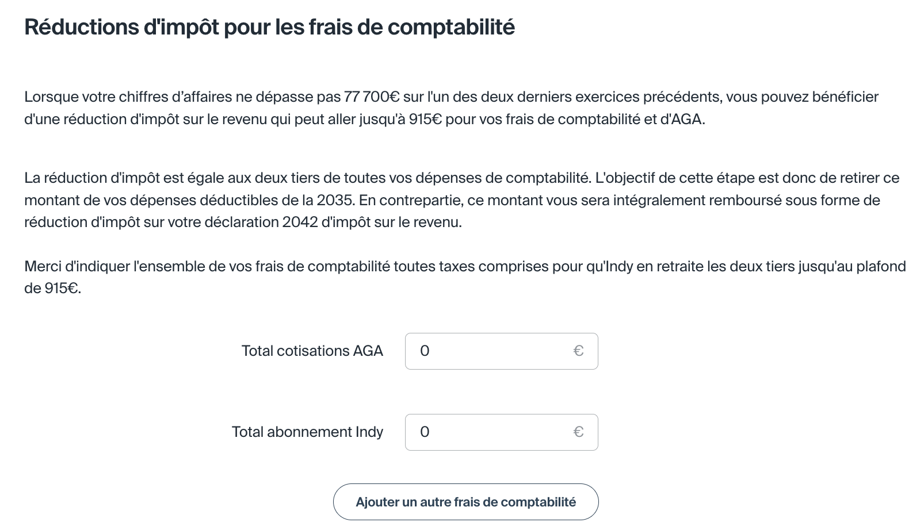Click the Total abonnement Indy input field
This screenshot has width=924, height=530.
pos(495,432)
